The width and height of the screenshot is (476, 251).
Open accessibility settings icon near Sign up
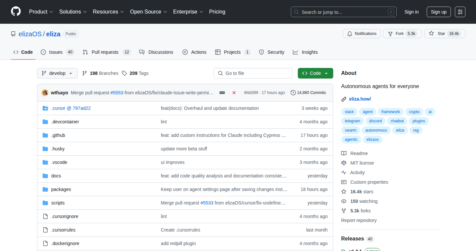tap(460, 12)
